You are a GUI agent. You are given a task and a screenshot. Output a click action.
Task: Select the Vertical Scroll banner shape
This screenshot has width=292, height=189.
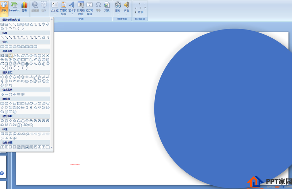[19, 125]
